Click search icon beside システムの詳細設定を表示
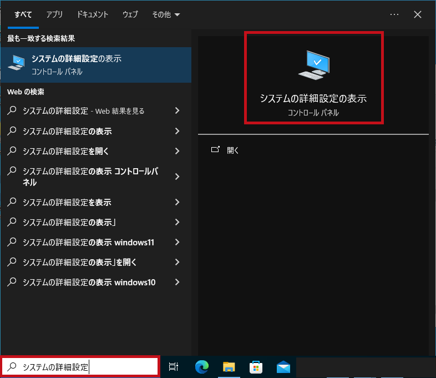The image size is (436, 378). [x=12, y=202]
